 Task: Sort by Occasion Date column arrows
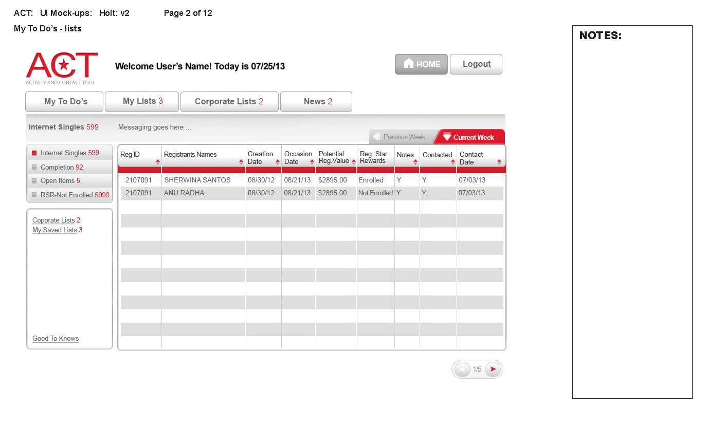(x=312, y=162)
